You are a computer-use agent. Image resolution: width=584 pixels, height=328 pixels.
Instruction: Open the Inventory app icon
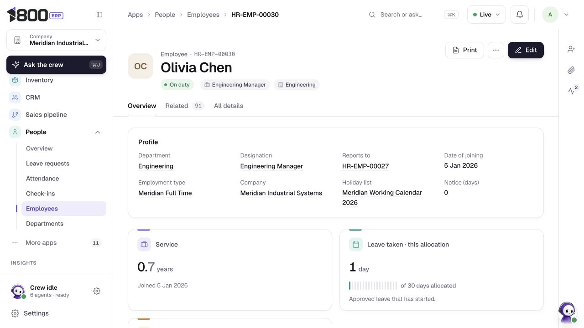[15, 80]
